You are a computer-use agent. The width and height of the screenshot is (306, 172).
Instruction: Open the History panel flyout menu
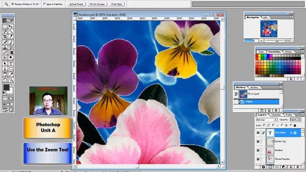(281, 87)
